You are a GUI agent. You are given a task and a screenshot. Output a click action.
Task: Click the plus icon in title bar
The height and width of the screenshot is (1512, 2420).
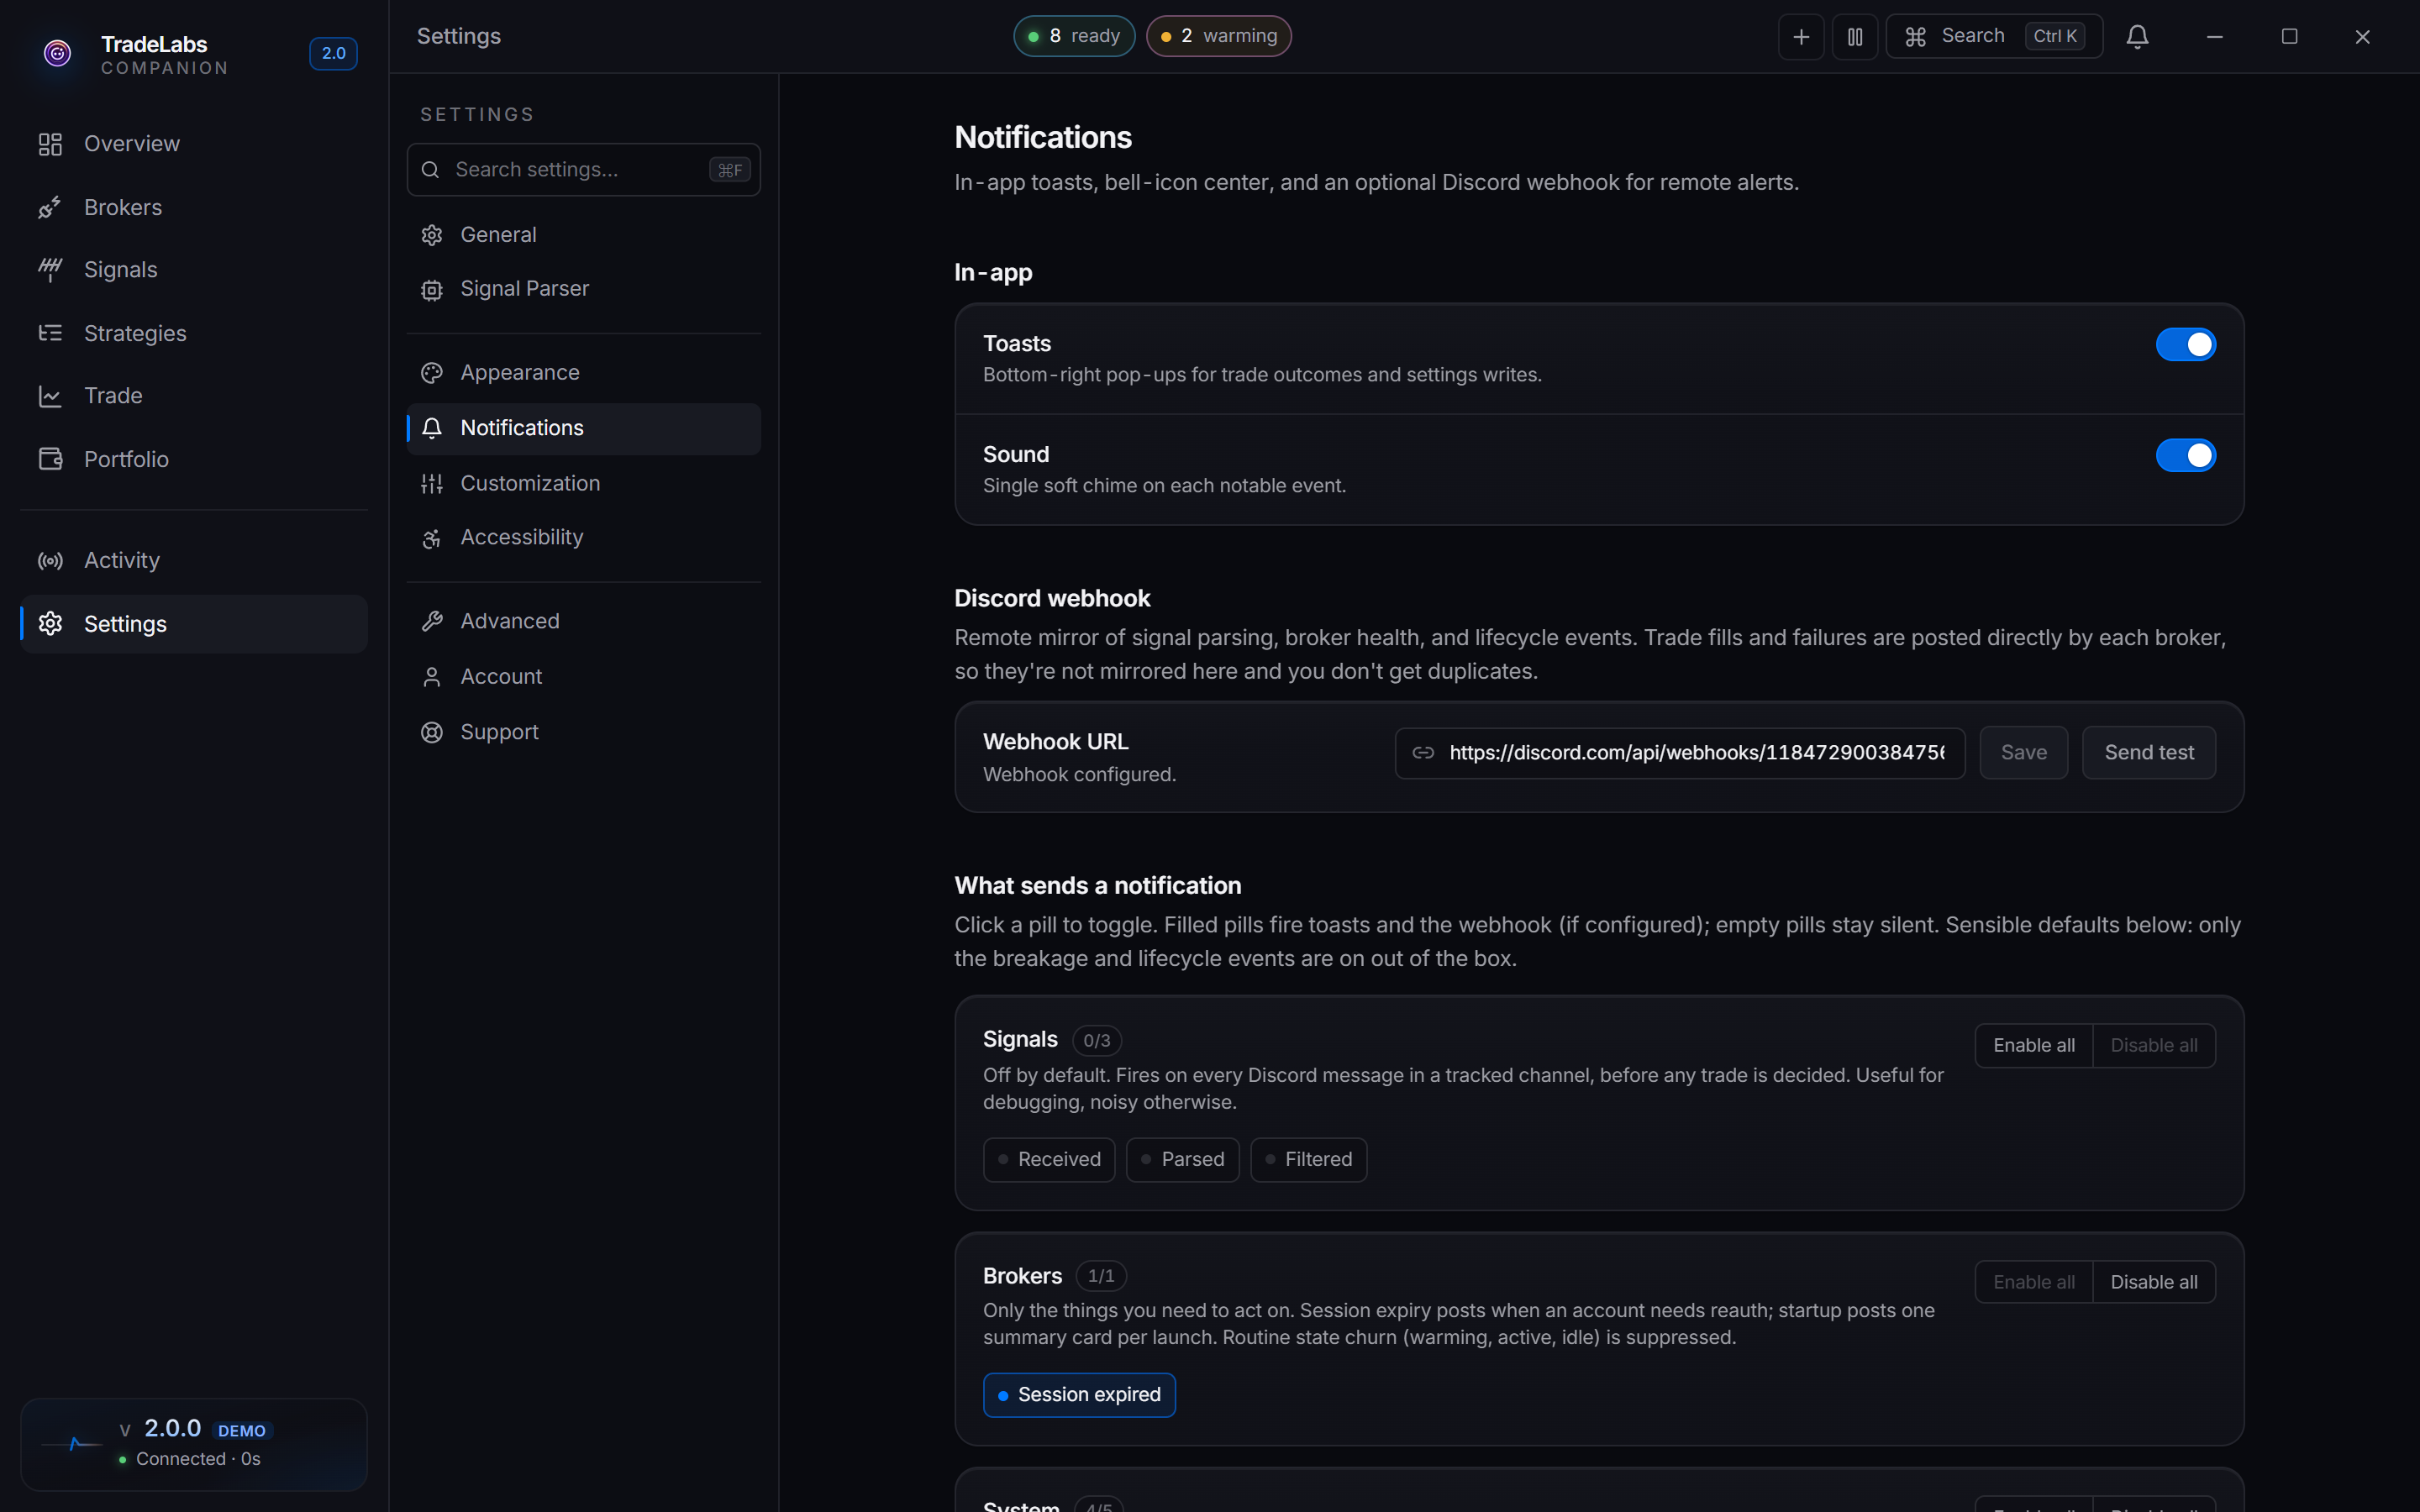point(1801,37)
